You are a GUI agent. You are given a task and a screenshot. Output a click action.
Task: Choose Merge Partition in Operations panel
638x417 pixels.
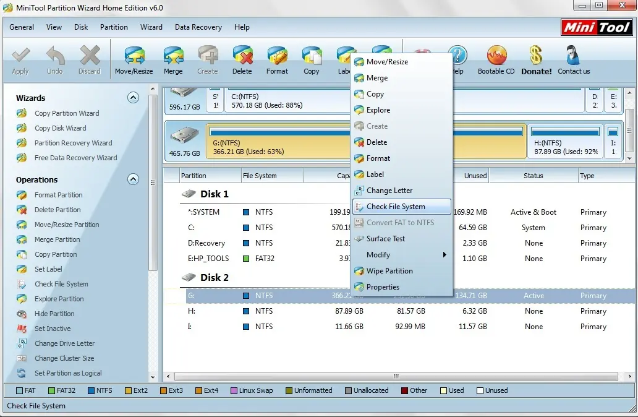pos(57,239)
